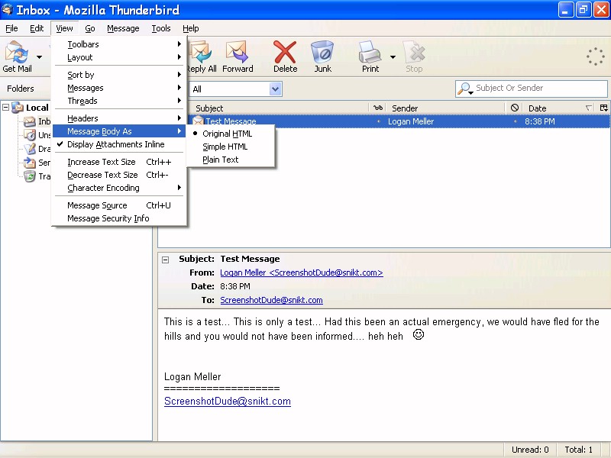Expand the Headers submenu

(119, 118)
